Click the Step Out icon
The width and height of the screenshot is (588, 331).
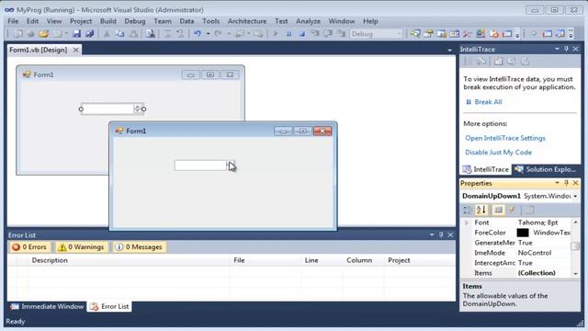(x=341, y=34)
